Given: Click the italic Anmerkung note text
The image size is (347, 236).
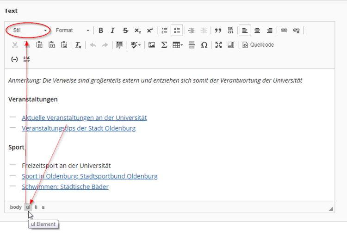Looking at the screenshot, I should [155, 81].
